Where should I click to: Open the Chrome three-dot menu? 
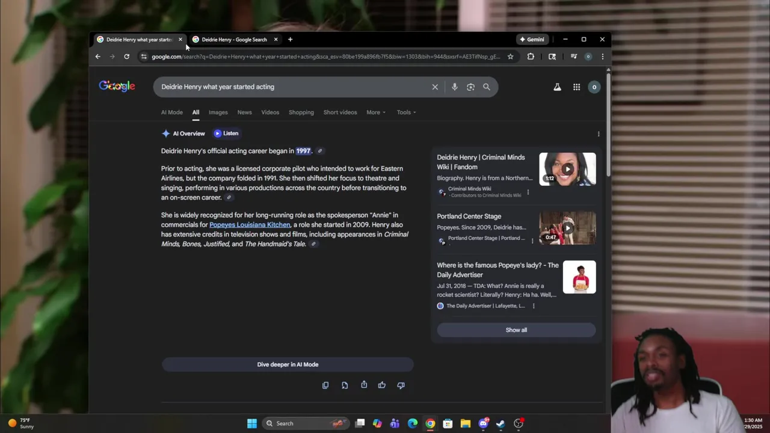[602, 57]
